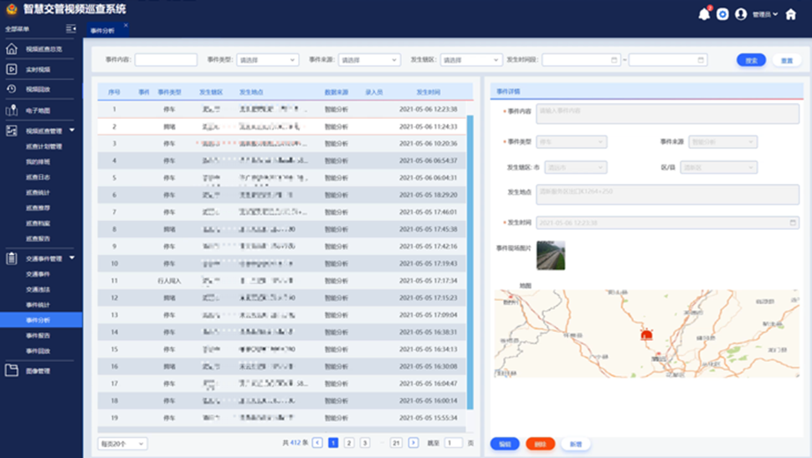Viewport: 812px width, 458px height.
Task: Click the clock history icon for 视频回放
Action: point(11,89)
